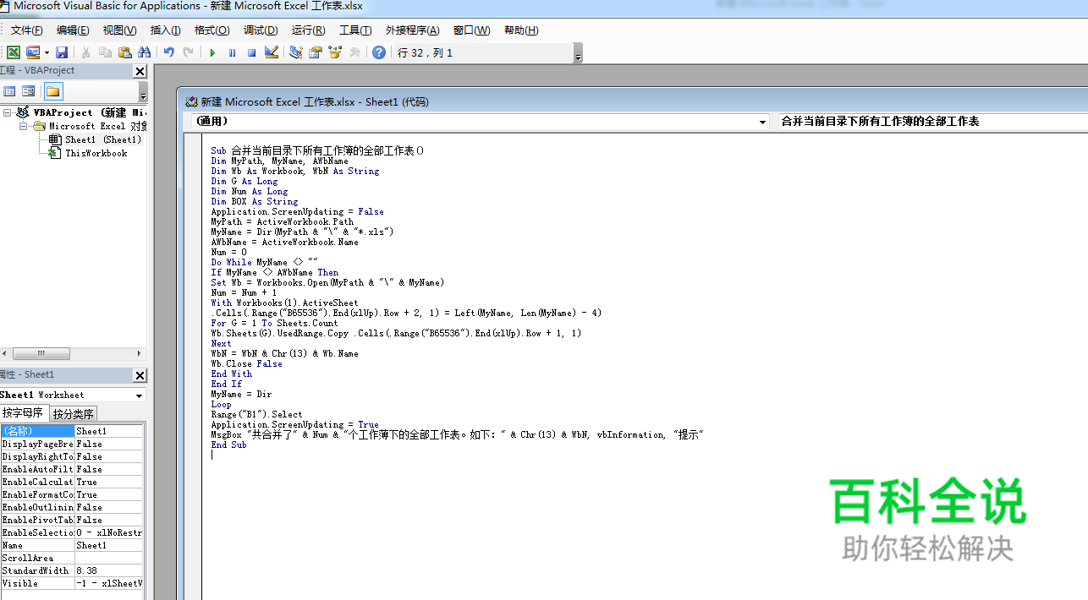Viewport: 1088px width, 600px height.
Task: Click the Redo arrow icon
Action: click(x=188, y=52)
